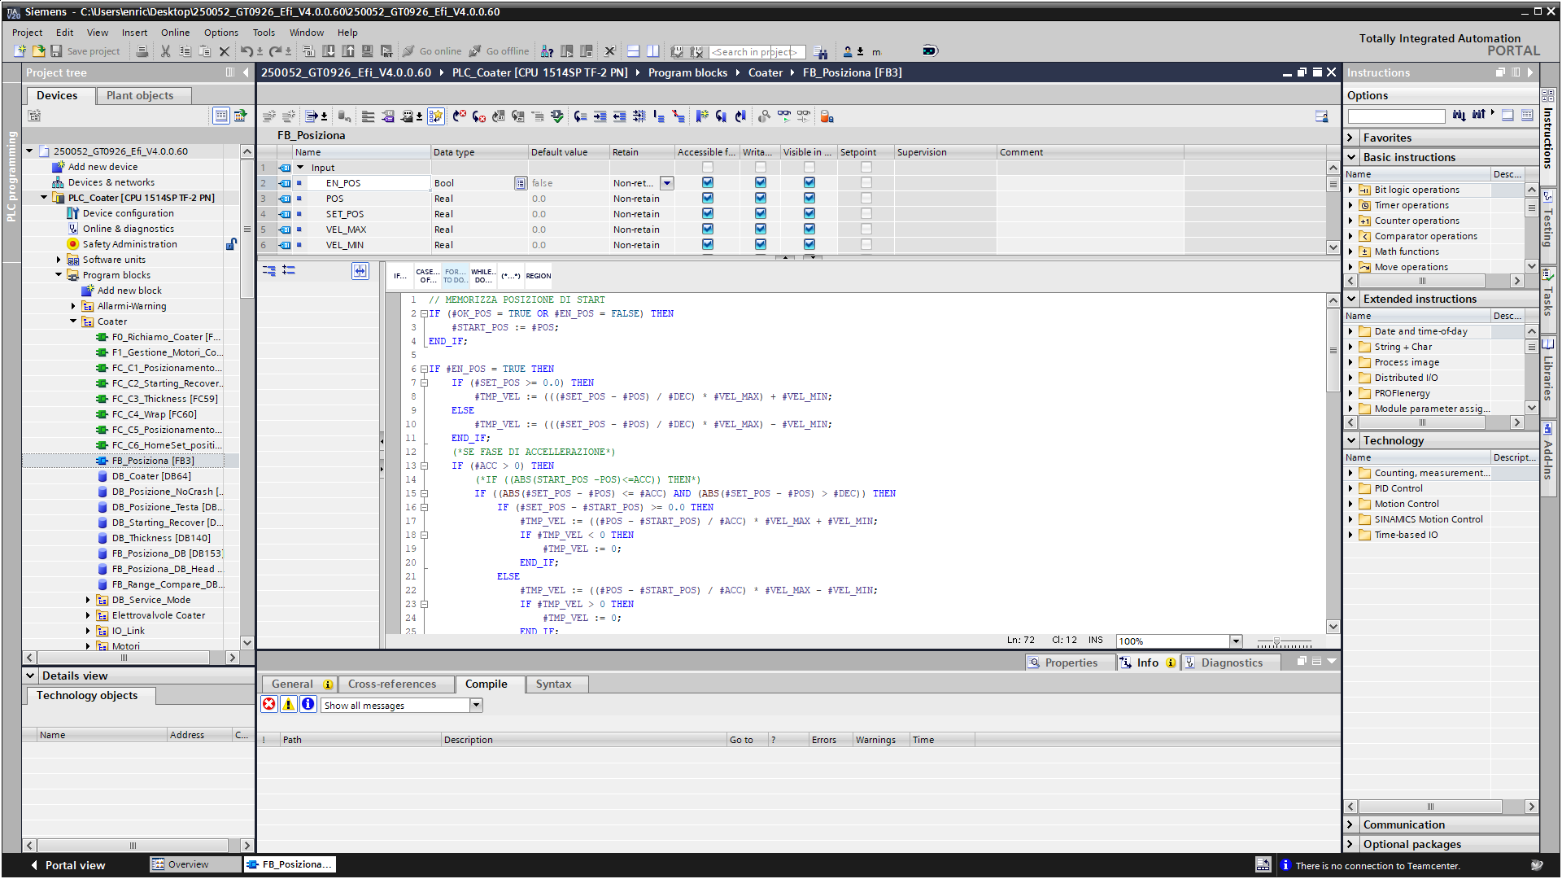Expand the Math functions folder
The image size is (1562, 879).
click(1351, 251)
